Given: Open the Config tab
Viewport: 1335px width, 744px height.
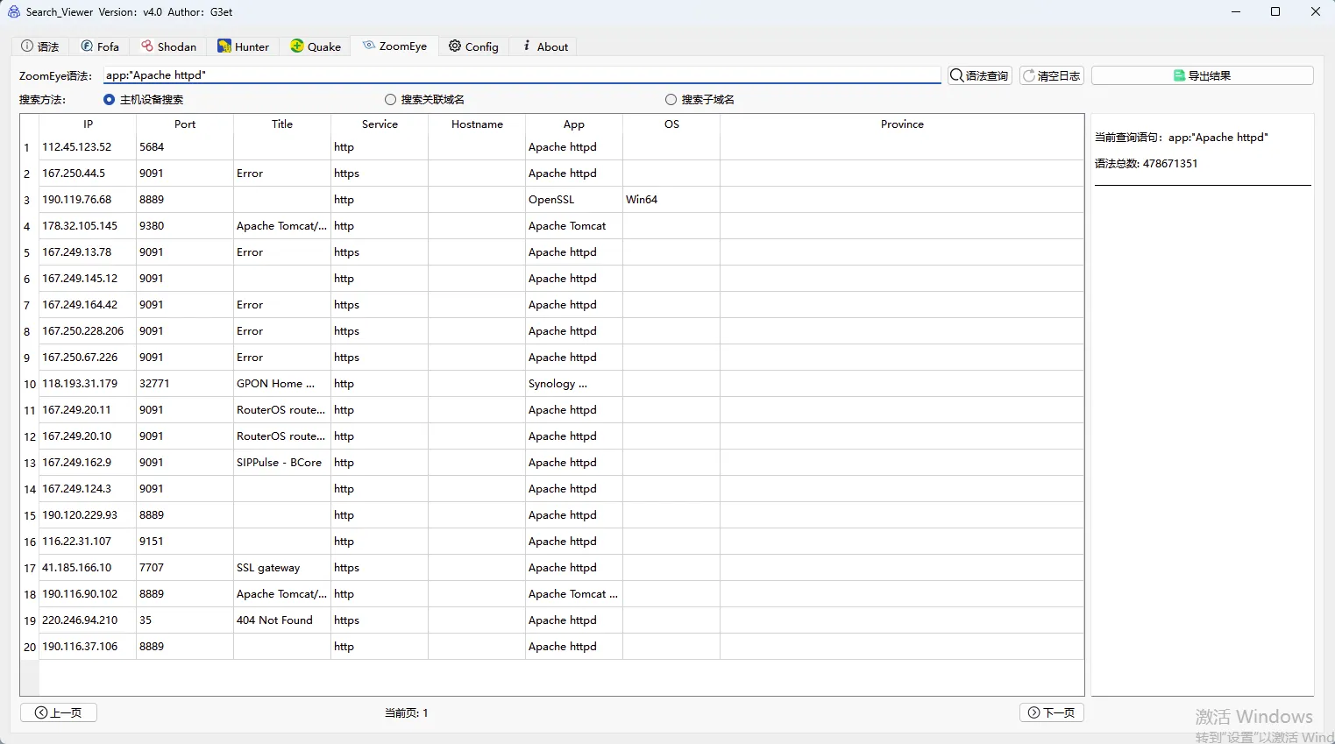Looking at the screenshot, I should click(474, 46).
